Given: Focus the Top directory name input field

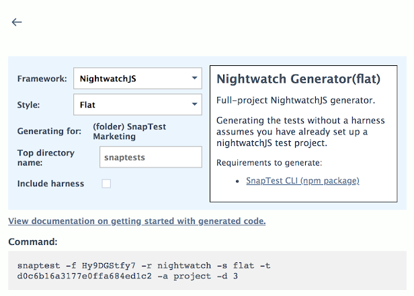Looking at the screenshot, I should pos(151,157).
